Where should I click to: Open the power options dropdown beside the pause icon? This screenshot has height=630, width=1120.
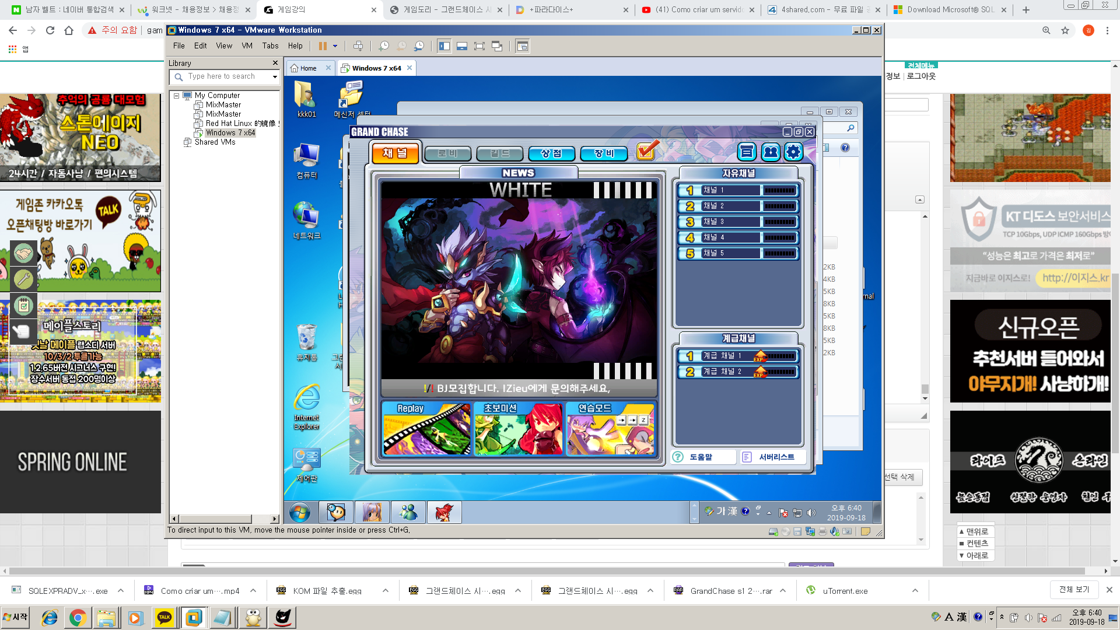335,46
